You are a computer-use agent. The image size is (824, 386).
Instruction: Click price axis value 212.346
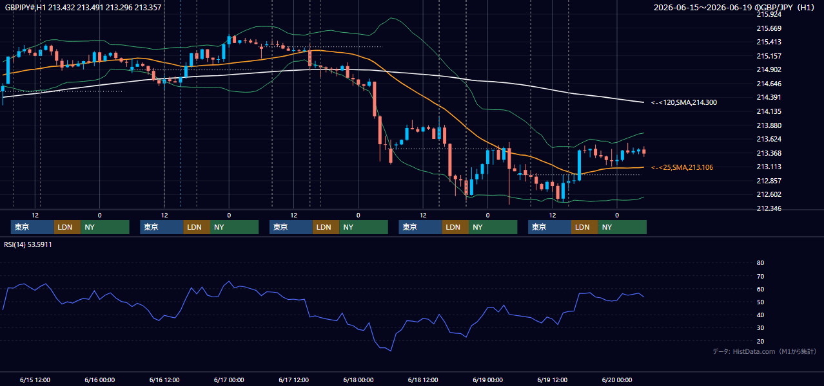tap(769, 208)
